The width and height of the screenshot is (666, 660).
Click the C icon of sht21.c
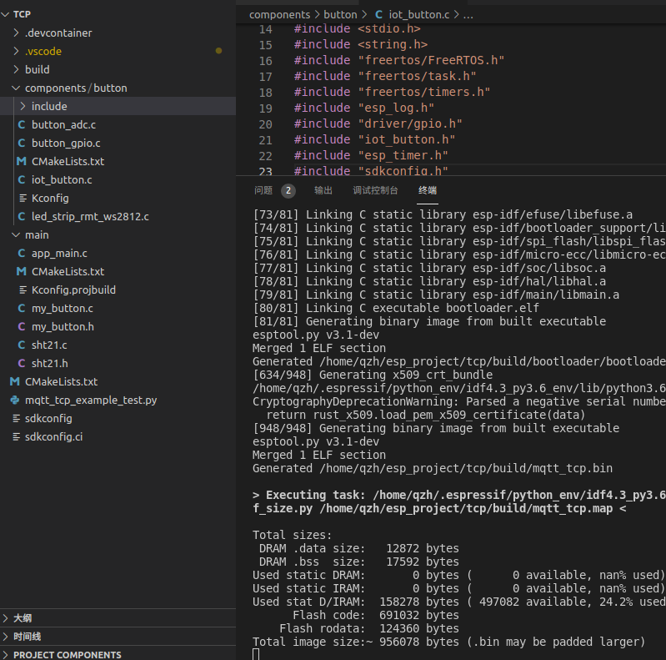click(22, 345)
